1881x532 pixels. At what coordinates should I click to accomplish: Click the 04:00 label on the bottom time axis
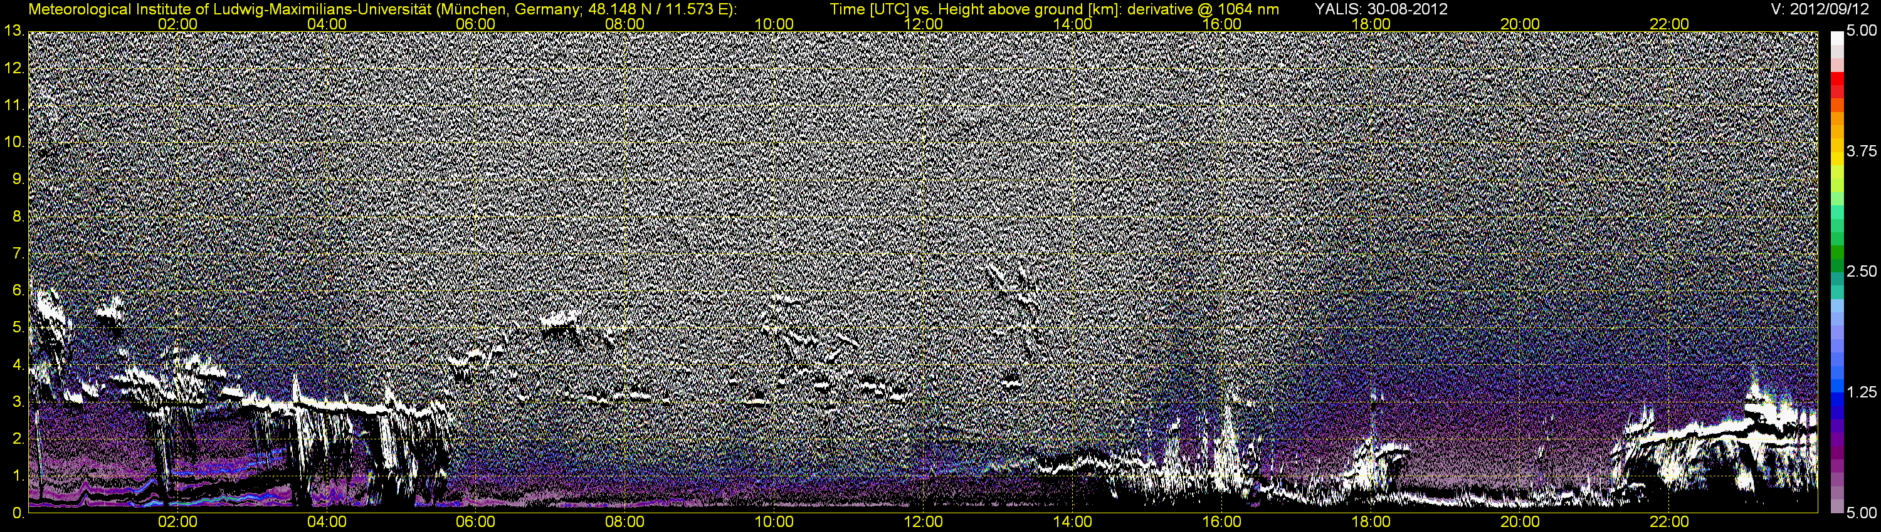pos(327,522)
